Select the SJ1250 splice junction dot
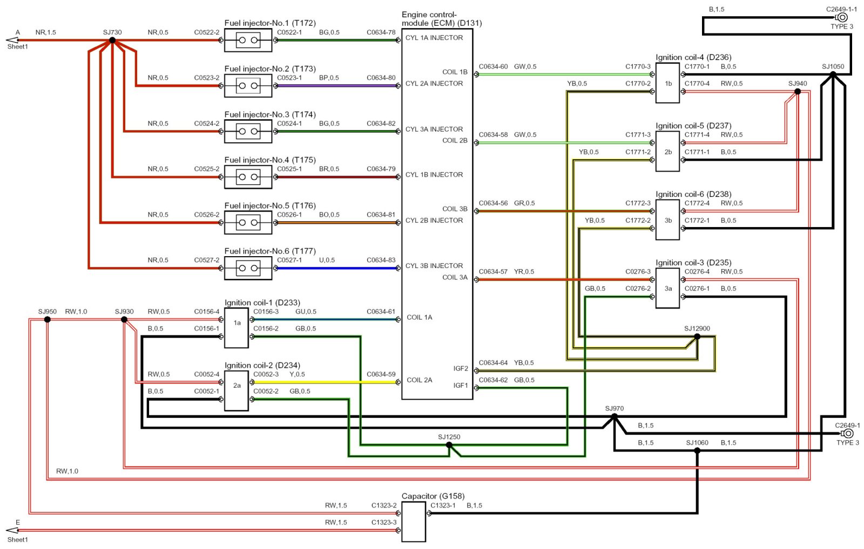 click(449, 445)
